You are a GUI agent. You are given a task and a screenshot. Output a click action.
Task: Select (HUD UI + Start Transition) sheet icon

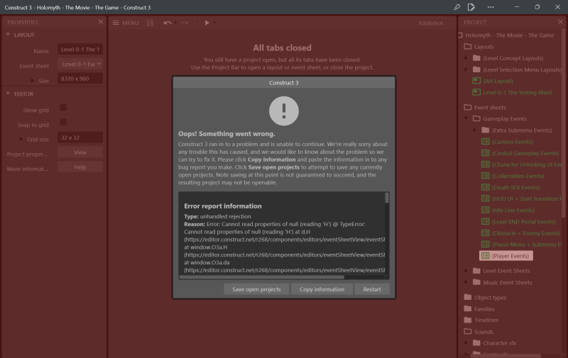[x=486, y=198]
